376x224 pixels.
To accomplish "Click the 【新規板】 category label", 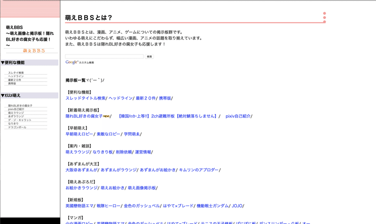I will 75,200.
